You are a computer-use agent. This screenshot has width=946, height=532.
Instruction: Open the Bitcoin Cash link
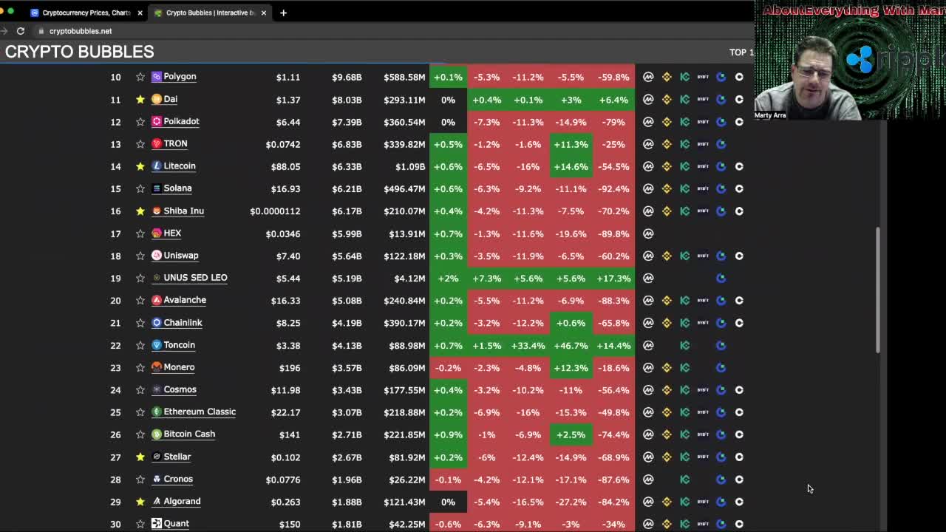pyautogui.click(x=189, y=434)
